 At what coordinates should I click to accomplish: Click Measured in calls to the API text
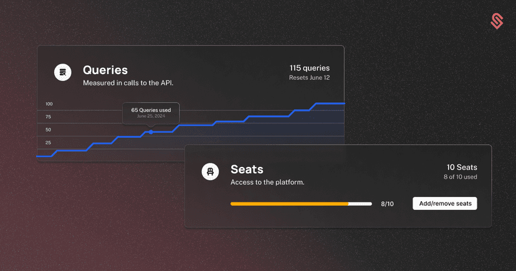click(128, 83)
